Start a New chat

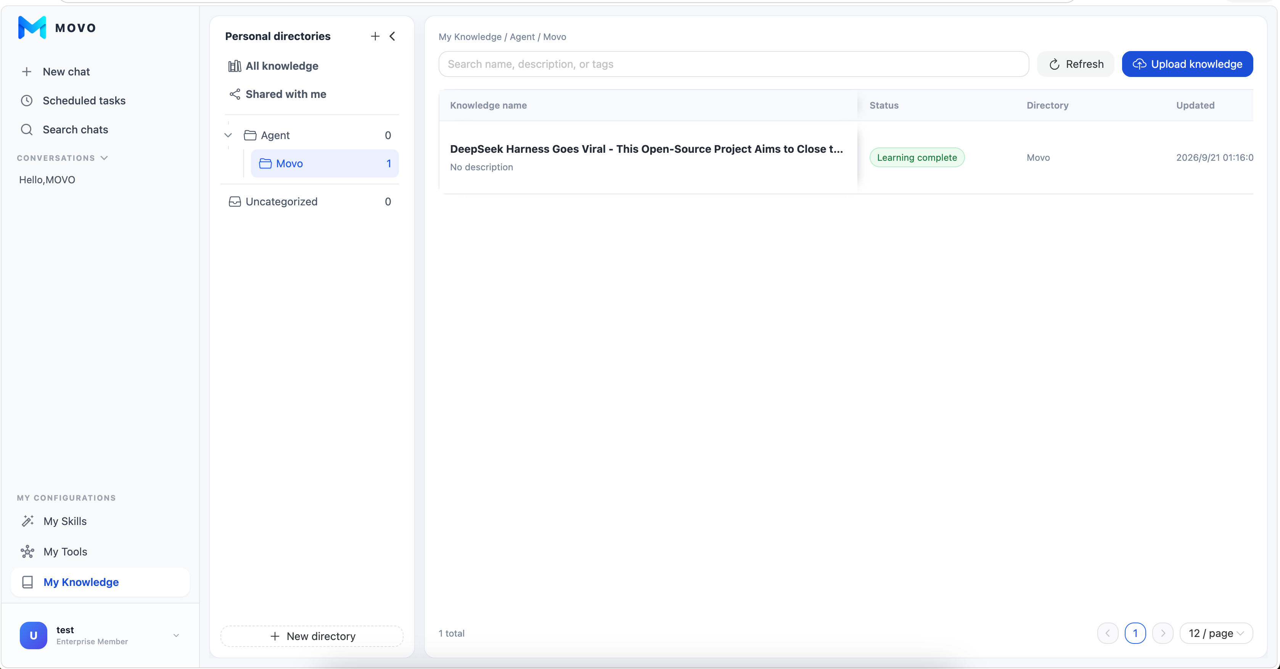[x=56, y=72]
